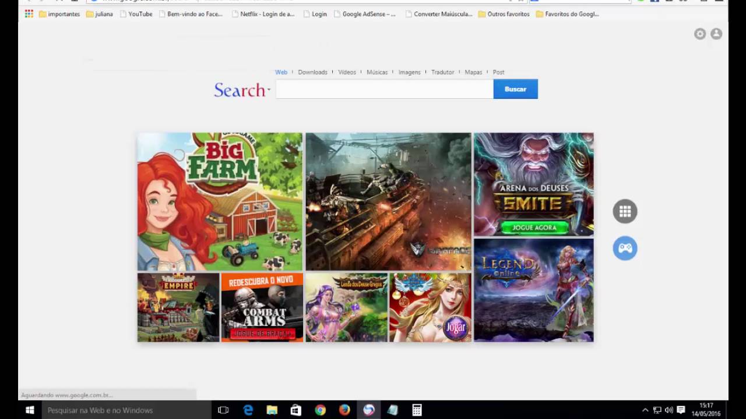Open the Outros favoritos bookmarks folder
The image size is (746, 419).
coord(504,14)
